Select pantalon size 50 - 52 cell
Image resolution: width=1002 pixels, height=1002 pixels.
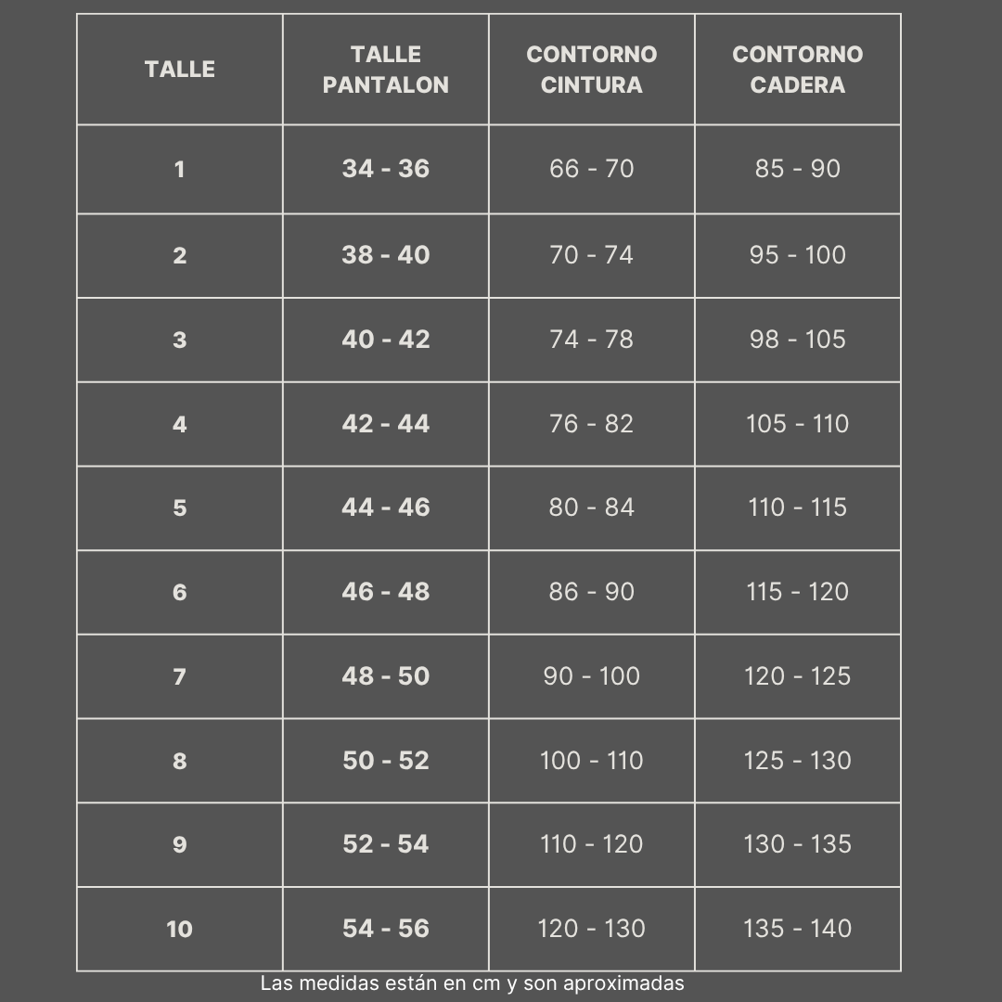[386, 761]
